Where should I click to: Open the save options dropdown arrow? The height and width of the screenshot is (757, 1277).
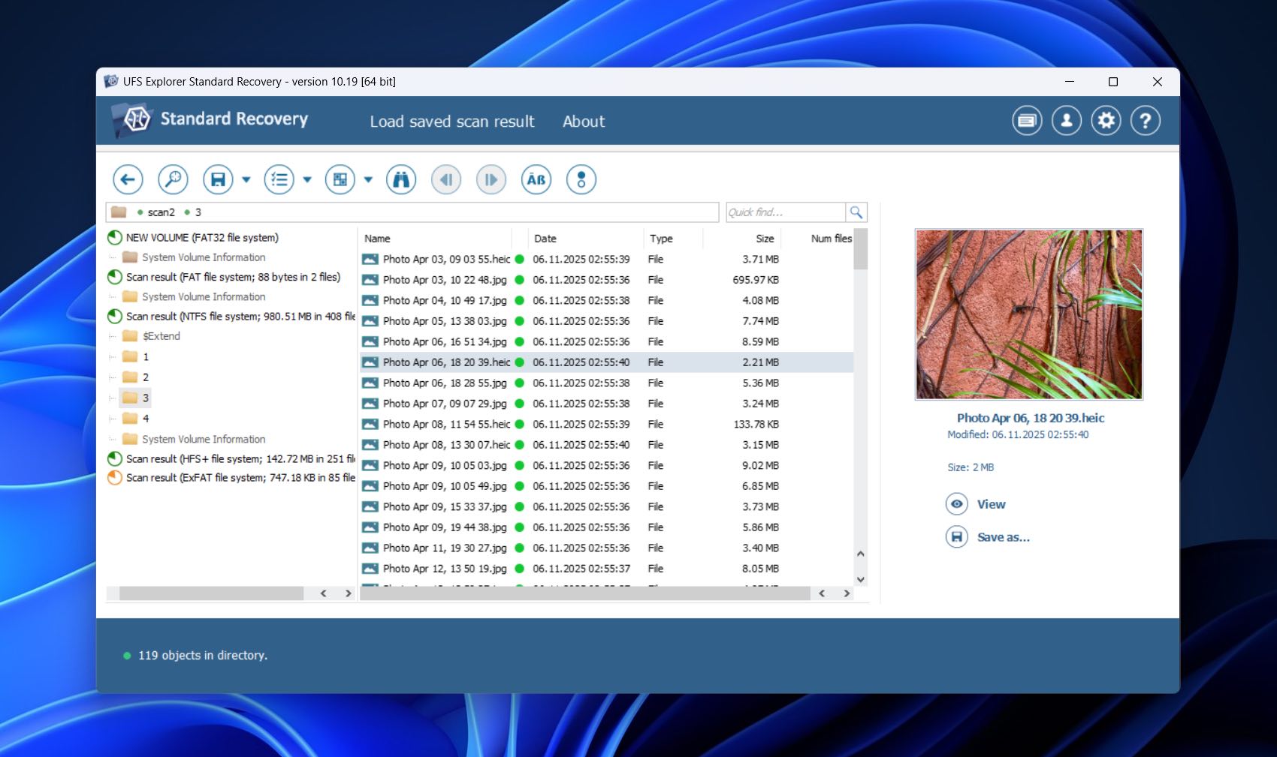tap(246, 180)
